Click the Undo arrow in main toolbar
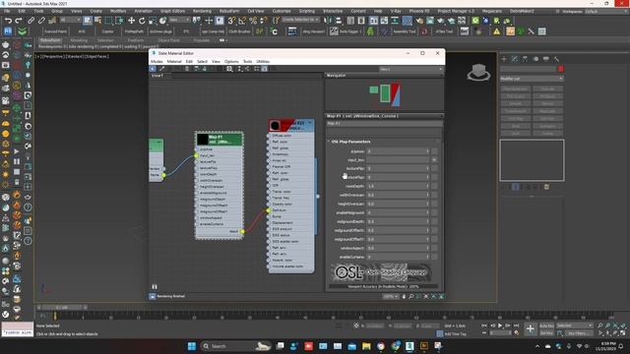Image resolution: width=630 pixels, height=354 pixels. pos(9,21)
